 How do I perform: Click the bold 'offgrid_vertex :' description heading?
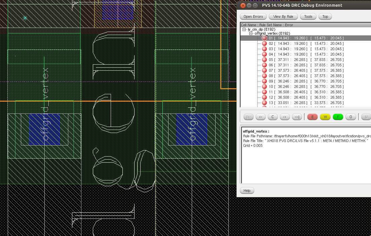point(256,131)
